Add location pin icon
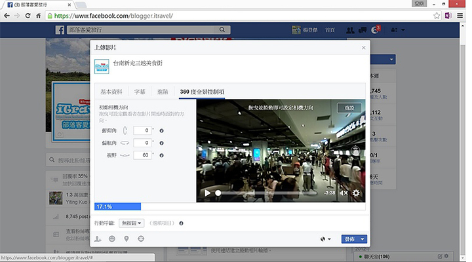Image resolution: width=472 pixels, height=262 pixels. (127, 239)
